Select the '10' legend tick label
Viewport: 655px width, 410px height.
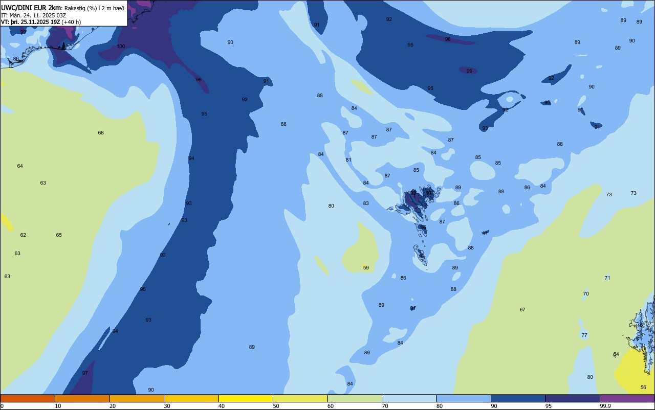tap(58, 406)
